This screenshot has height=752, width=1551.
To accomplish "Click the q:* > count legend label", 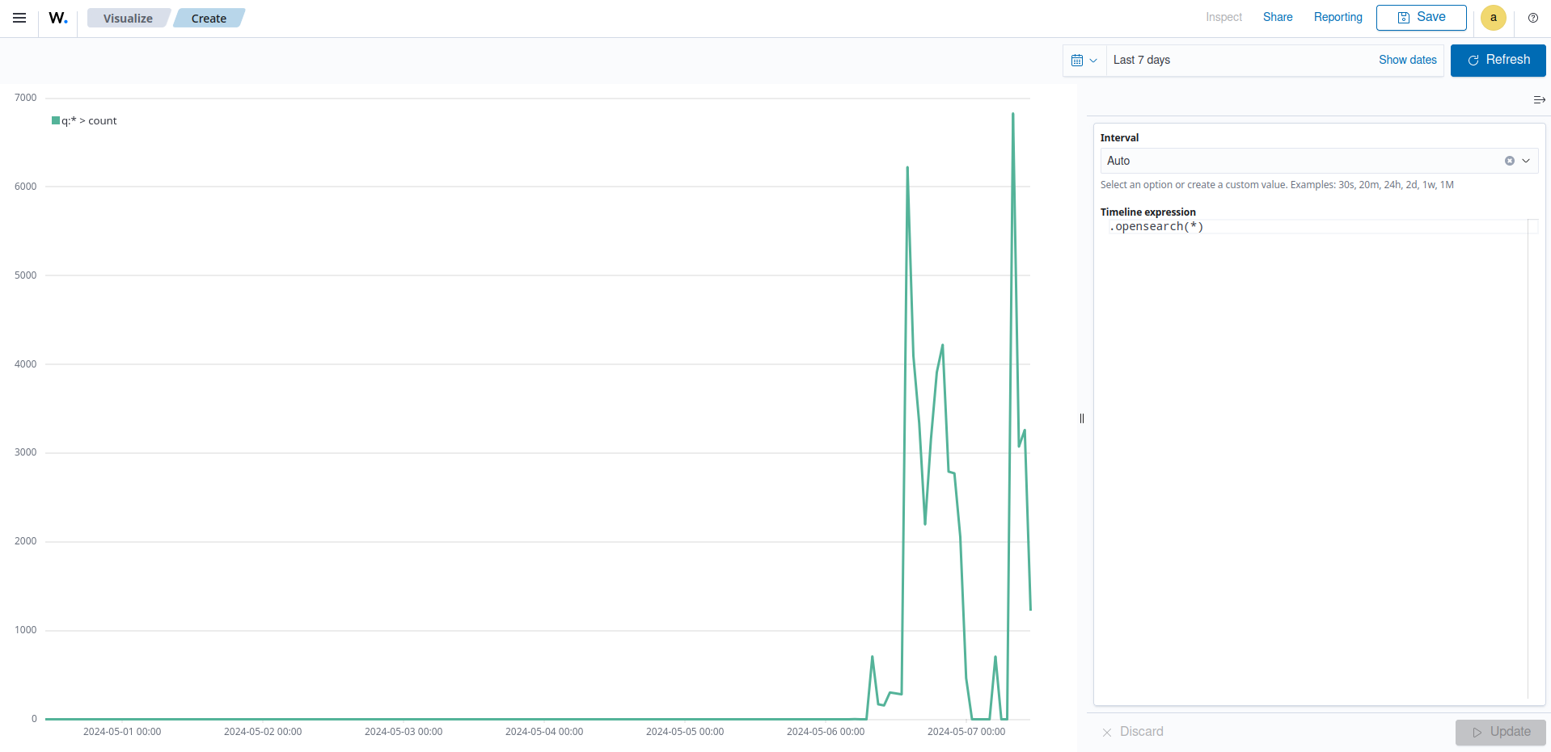I will [89, 120].
